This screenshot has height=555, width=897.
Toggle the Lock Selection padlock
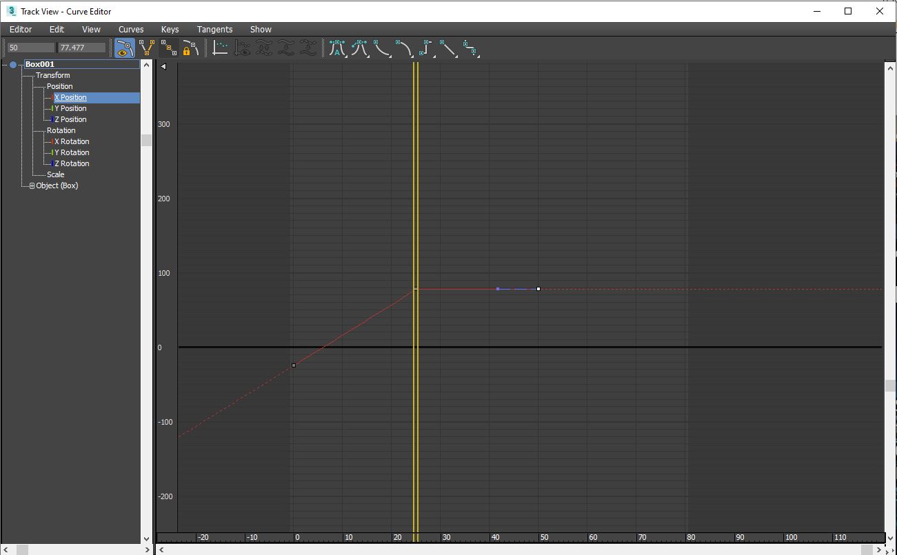coord(191,48)
